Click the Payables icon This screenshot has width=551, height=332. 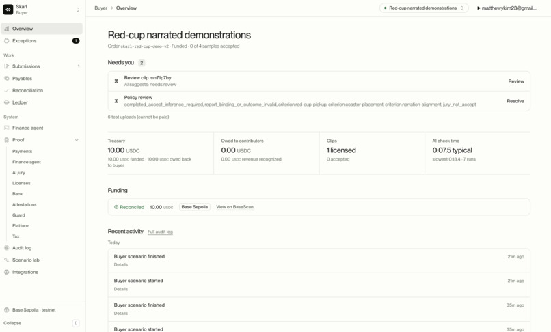(x=6, y=79)
